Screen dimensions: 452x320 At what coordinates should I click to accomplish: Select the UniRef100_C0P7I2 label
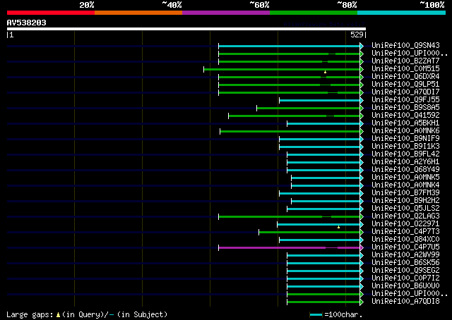click(405, 278)
